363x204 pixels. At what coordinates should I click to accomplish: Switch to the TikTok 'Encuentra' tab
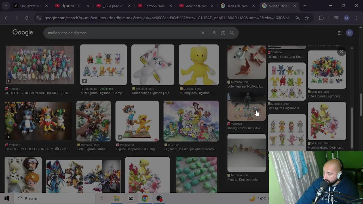(x=31, y=6)
